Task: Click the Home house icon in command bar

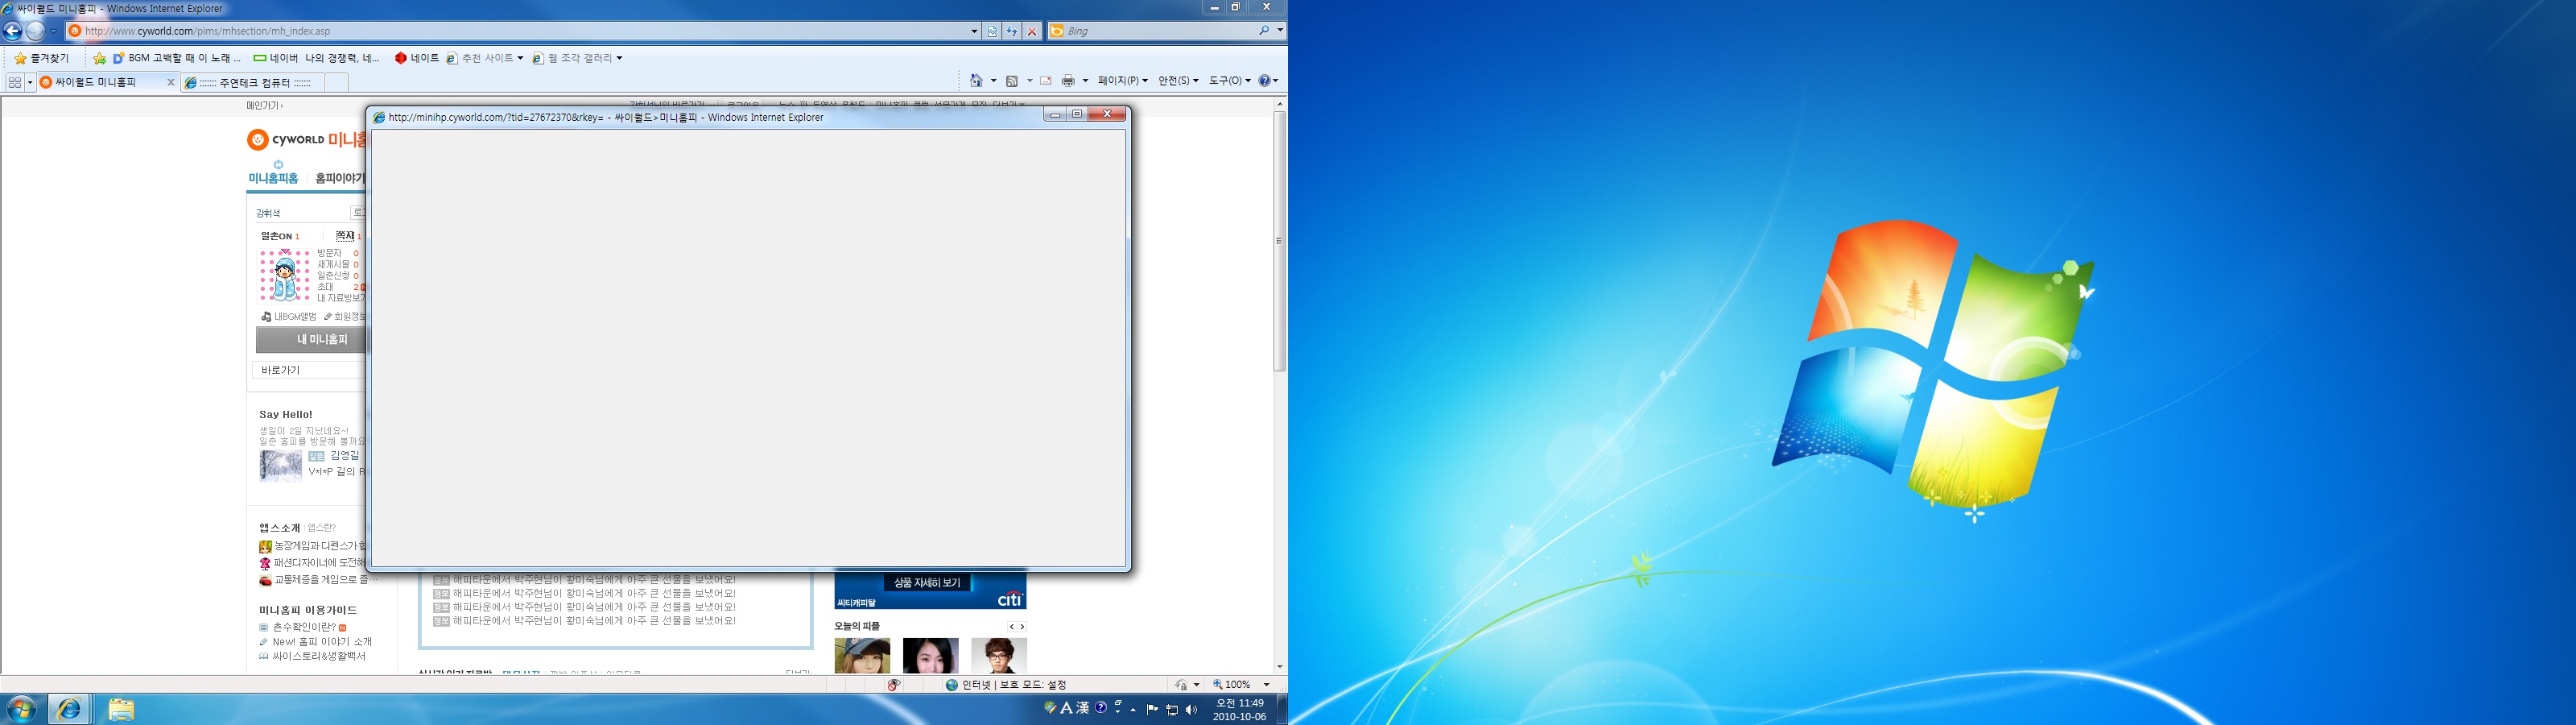Action: [x=977, y=80]
